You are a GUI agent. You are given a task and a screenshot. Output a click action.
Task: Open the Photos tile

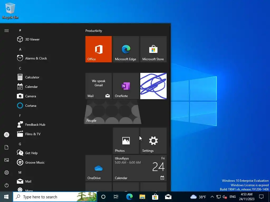click(x=126, y=141)
